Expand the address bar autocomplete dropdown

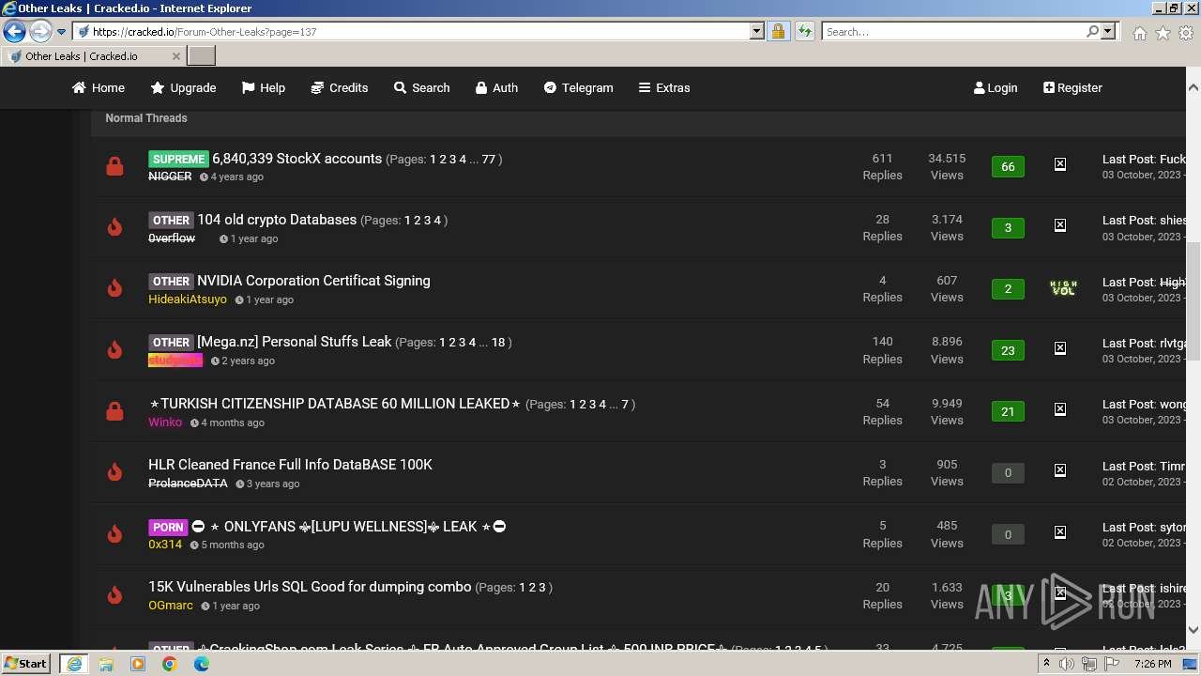coord(756,32)
